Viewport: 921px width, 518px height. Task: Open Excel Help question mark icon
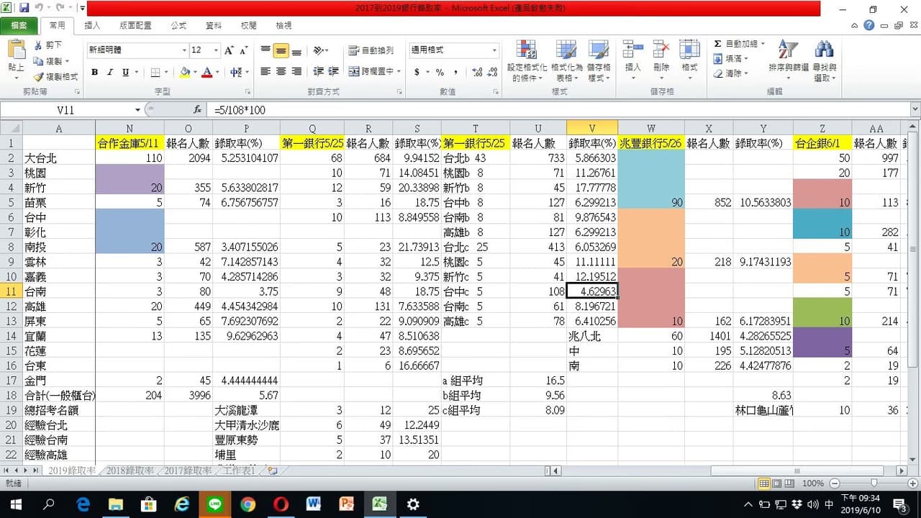pos(869,25)
